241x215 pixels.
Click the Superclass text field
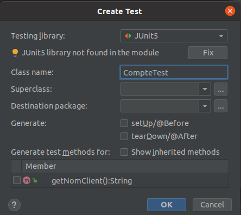[x=160, y=89]
